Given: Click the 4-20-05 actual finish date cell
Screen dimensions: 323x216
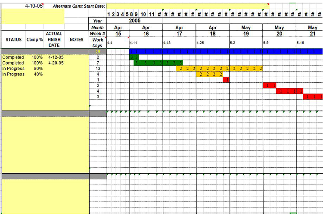Looking at the screenshot, I should [x=56, y=63].
